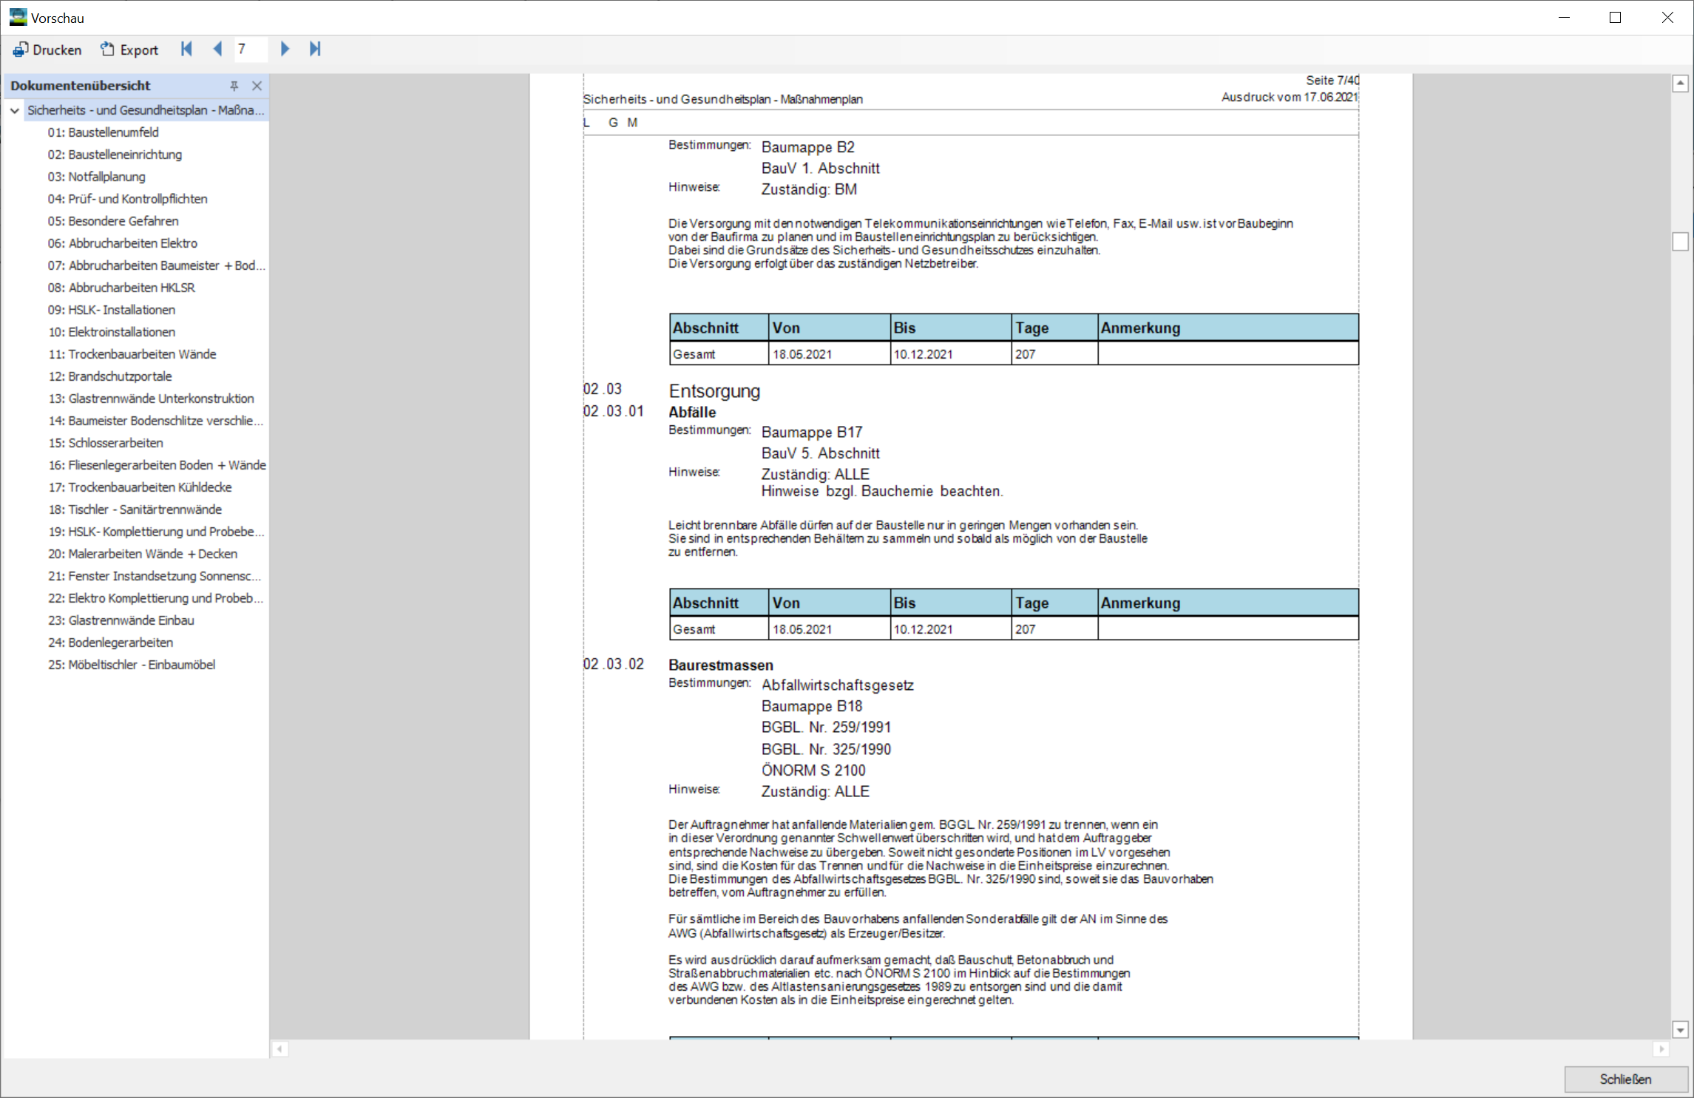The width and height of the screenshot is (1694, 1098).
Task: Jump to 05: Besondere Gefahren
Action: coord(113,221)
